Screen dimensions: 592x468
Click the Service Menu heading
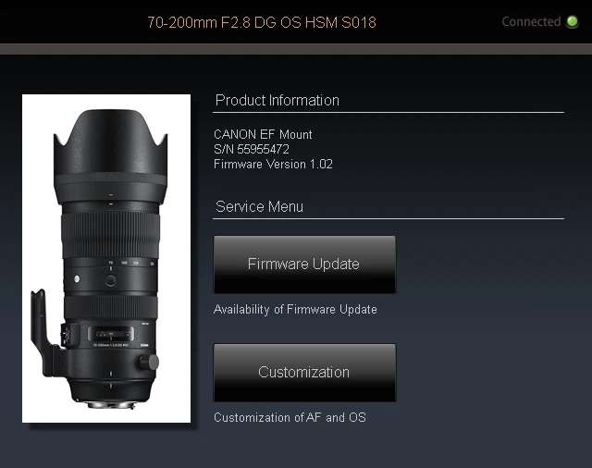[259, 206]
